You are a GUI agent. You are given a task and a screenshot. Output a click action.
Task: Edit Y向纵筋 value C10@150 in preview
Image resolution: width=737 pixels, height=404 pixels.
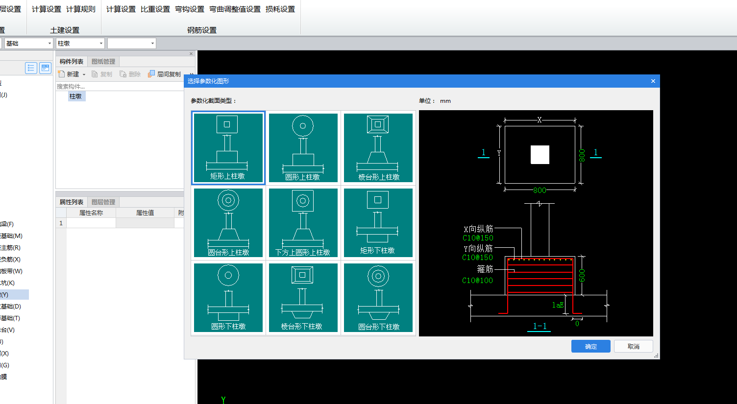tap(478, 258)
